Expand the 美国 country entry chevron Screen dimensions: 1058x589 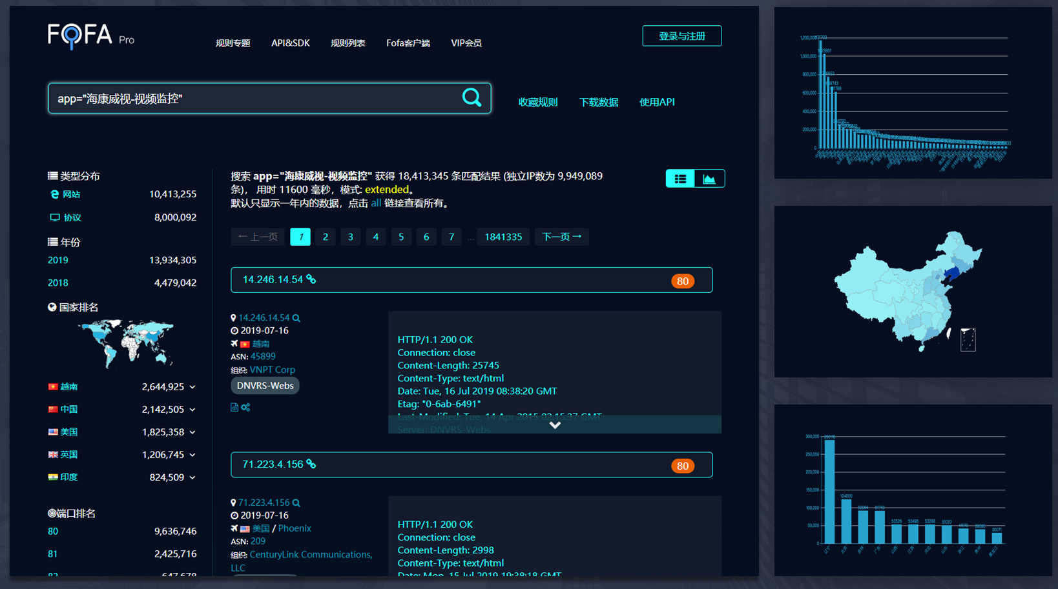click(x=192, y=432)
